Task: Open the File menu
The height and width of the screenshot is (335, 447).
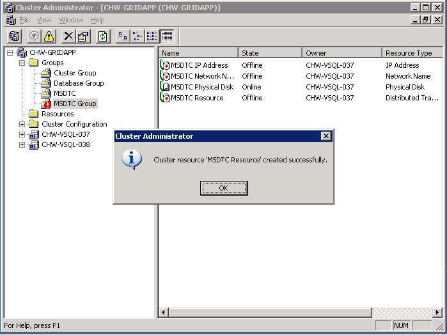Action: point(24,20)
